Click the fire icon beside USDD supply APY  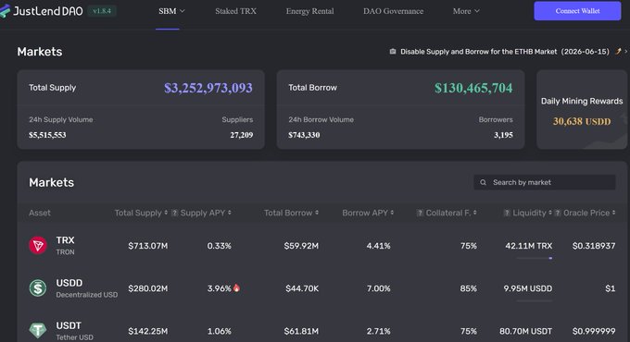click(x=236, y=287)
